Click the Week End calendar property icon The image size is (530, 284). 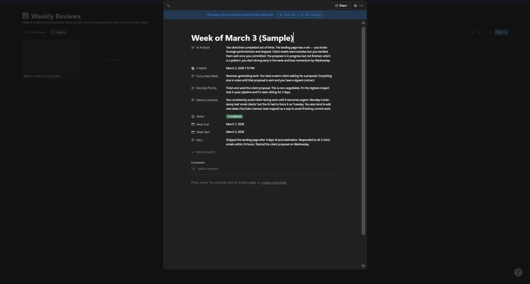pyautogui.click(x=193, y=124)
